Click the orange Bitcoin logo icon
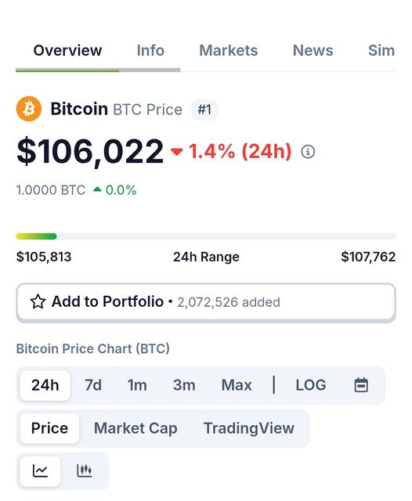Viewport: 412px width, 501px height. click(x=29, y=109)
